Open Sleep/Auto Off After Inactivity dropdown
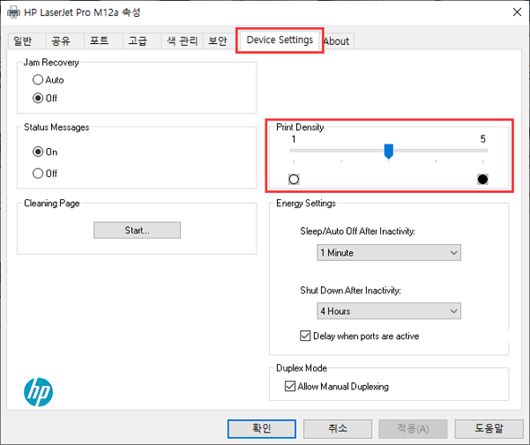The width and height of the screenshot is (530, 445). [388, 253]
